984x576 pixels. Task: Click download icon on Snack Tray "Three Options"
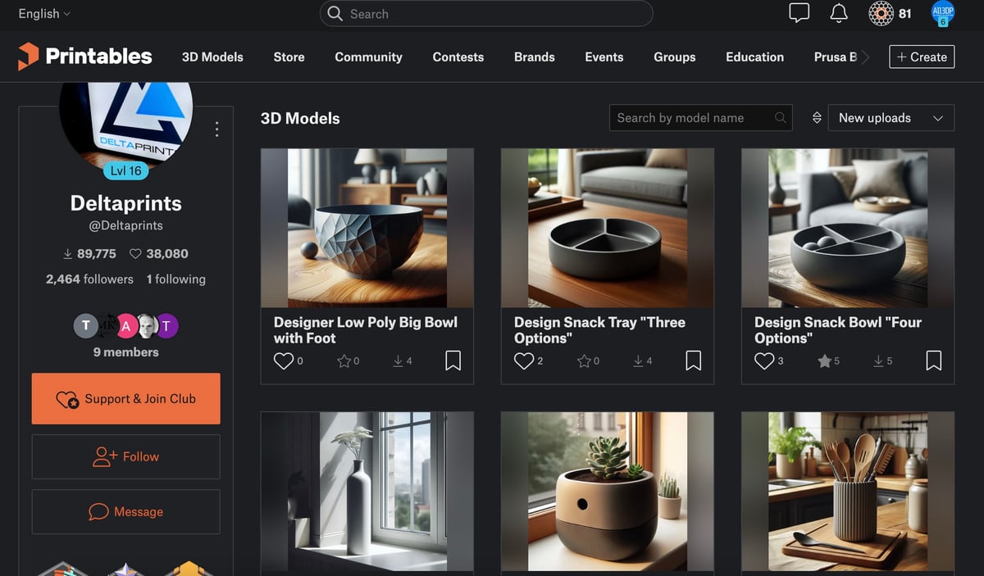pyautogui.click(x=638, y=361)
